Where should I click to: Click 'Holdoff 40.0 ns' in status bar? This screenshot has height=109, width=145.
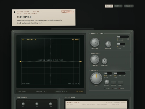(61, 91)
